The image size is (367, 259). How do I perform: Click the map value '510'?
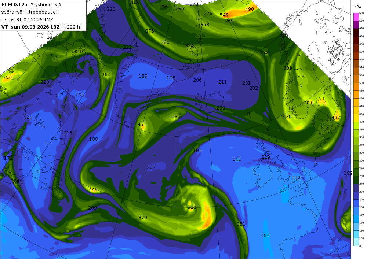point(192,207)
